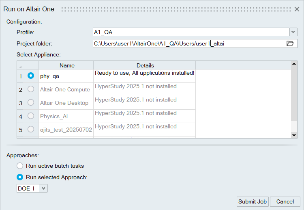Open the Profile dropdown arrow
Viewport: 304px width, 210px height.
pos(293,32)
